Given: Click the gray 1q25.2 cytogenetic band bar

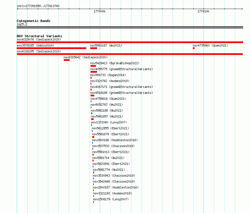Looking at the screenshot, I should pyautogui.click(x=130, y=27).
